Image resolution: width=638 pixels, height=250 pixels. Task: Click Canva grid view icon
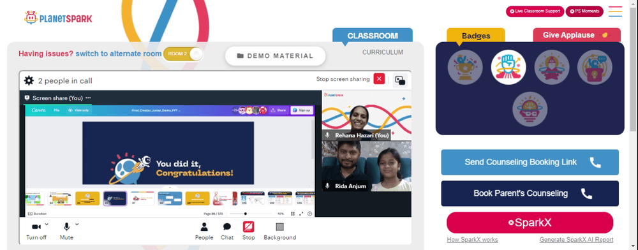pyautogui.click(x=293, y=214)
